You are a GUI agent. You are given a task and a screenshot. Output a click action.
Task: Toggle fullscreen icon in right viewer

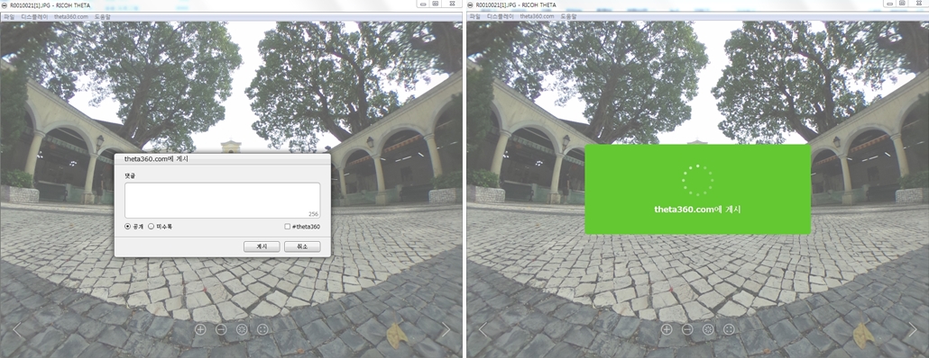729,329
